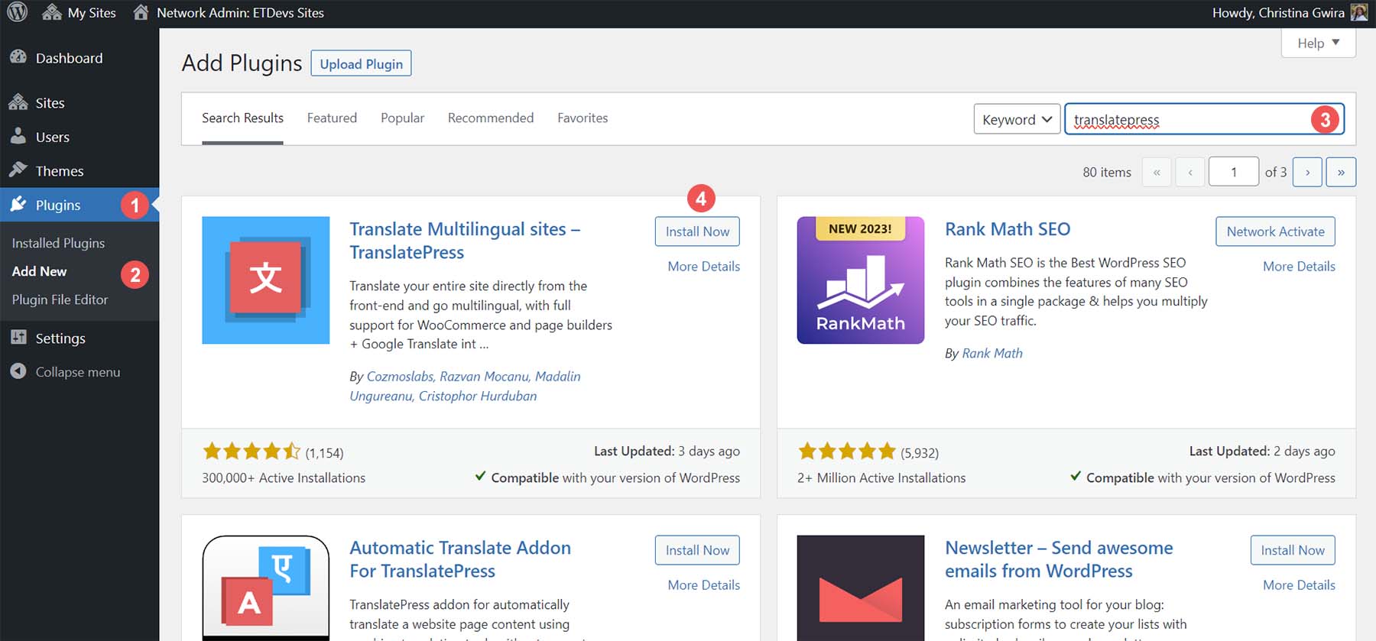Click the Settings sliders icon
The width and height of the screenshot is (1376, 641).
[x=18, y=338]
